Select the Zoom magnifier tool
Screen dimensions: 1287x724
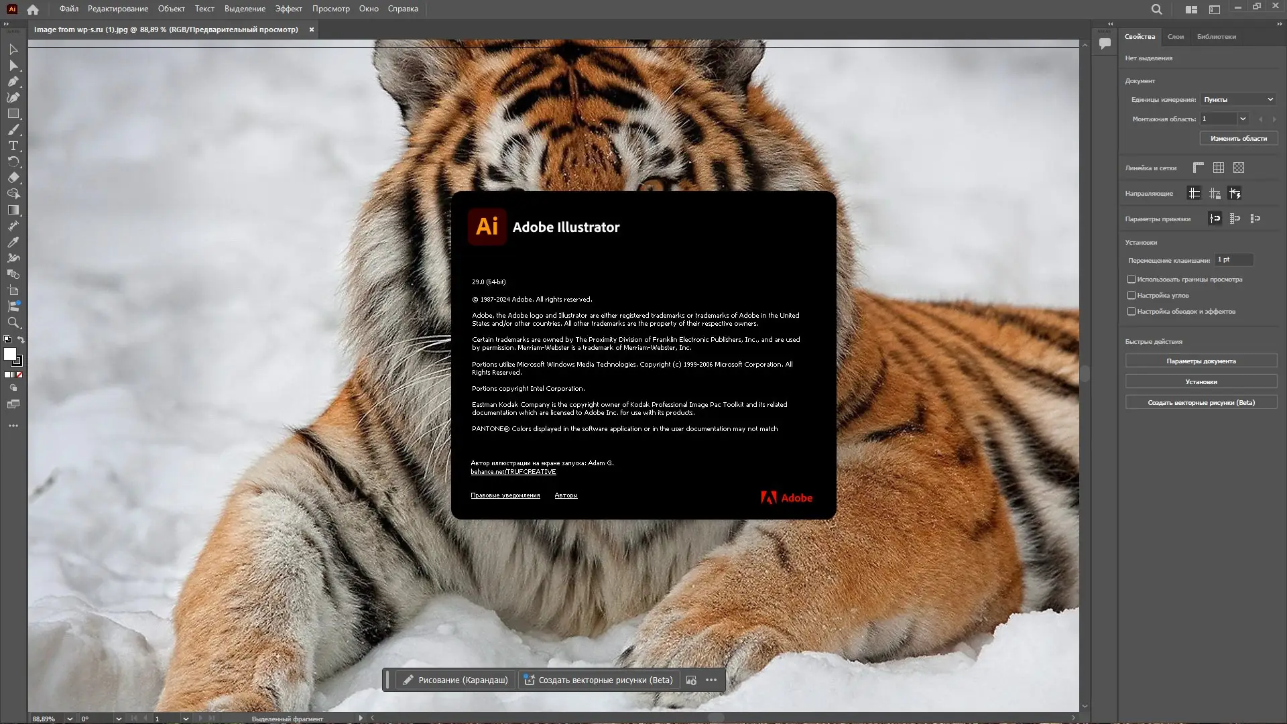point(13,322)
